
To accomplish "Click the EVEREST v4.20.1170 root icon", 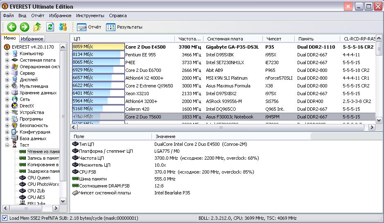I will tap(7, 47).
